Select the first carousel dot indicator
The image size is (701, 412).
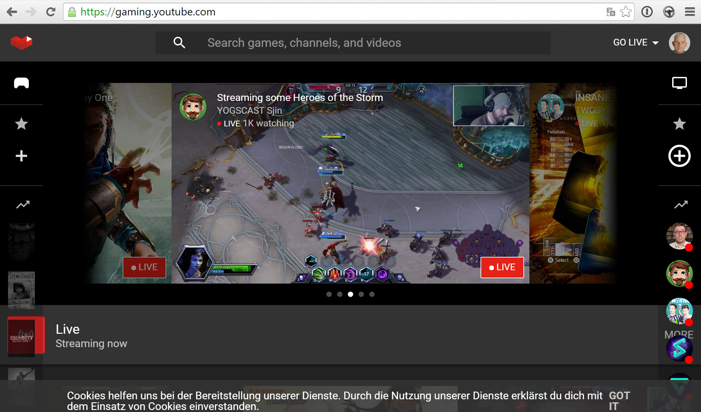(x=329, y=294)
